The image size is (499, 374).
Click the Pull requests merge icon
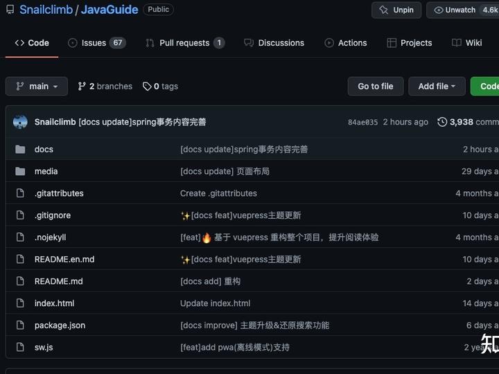(x=150, y=43)
